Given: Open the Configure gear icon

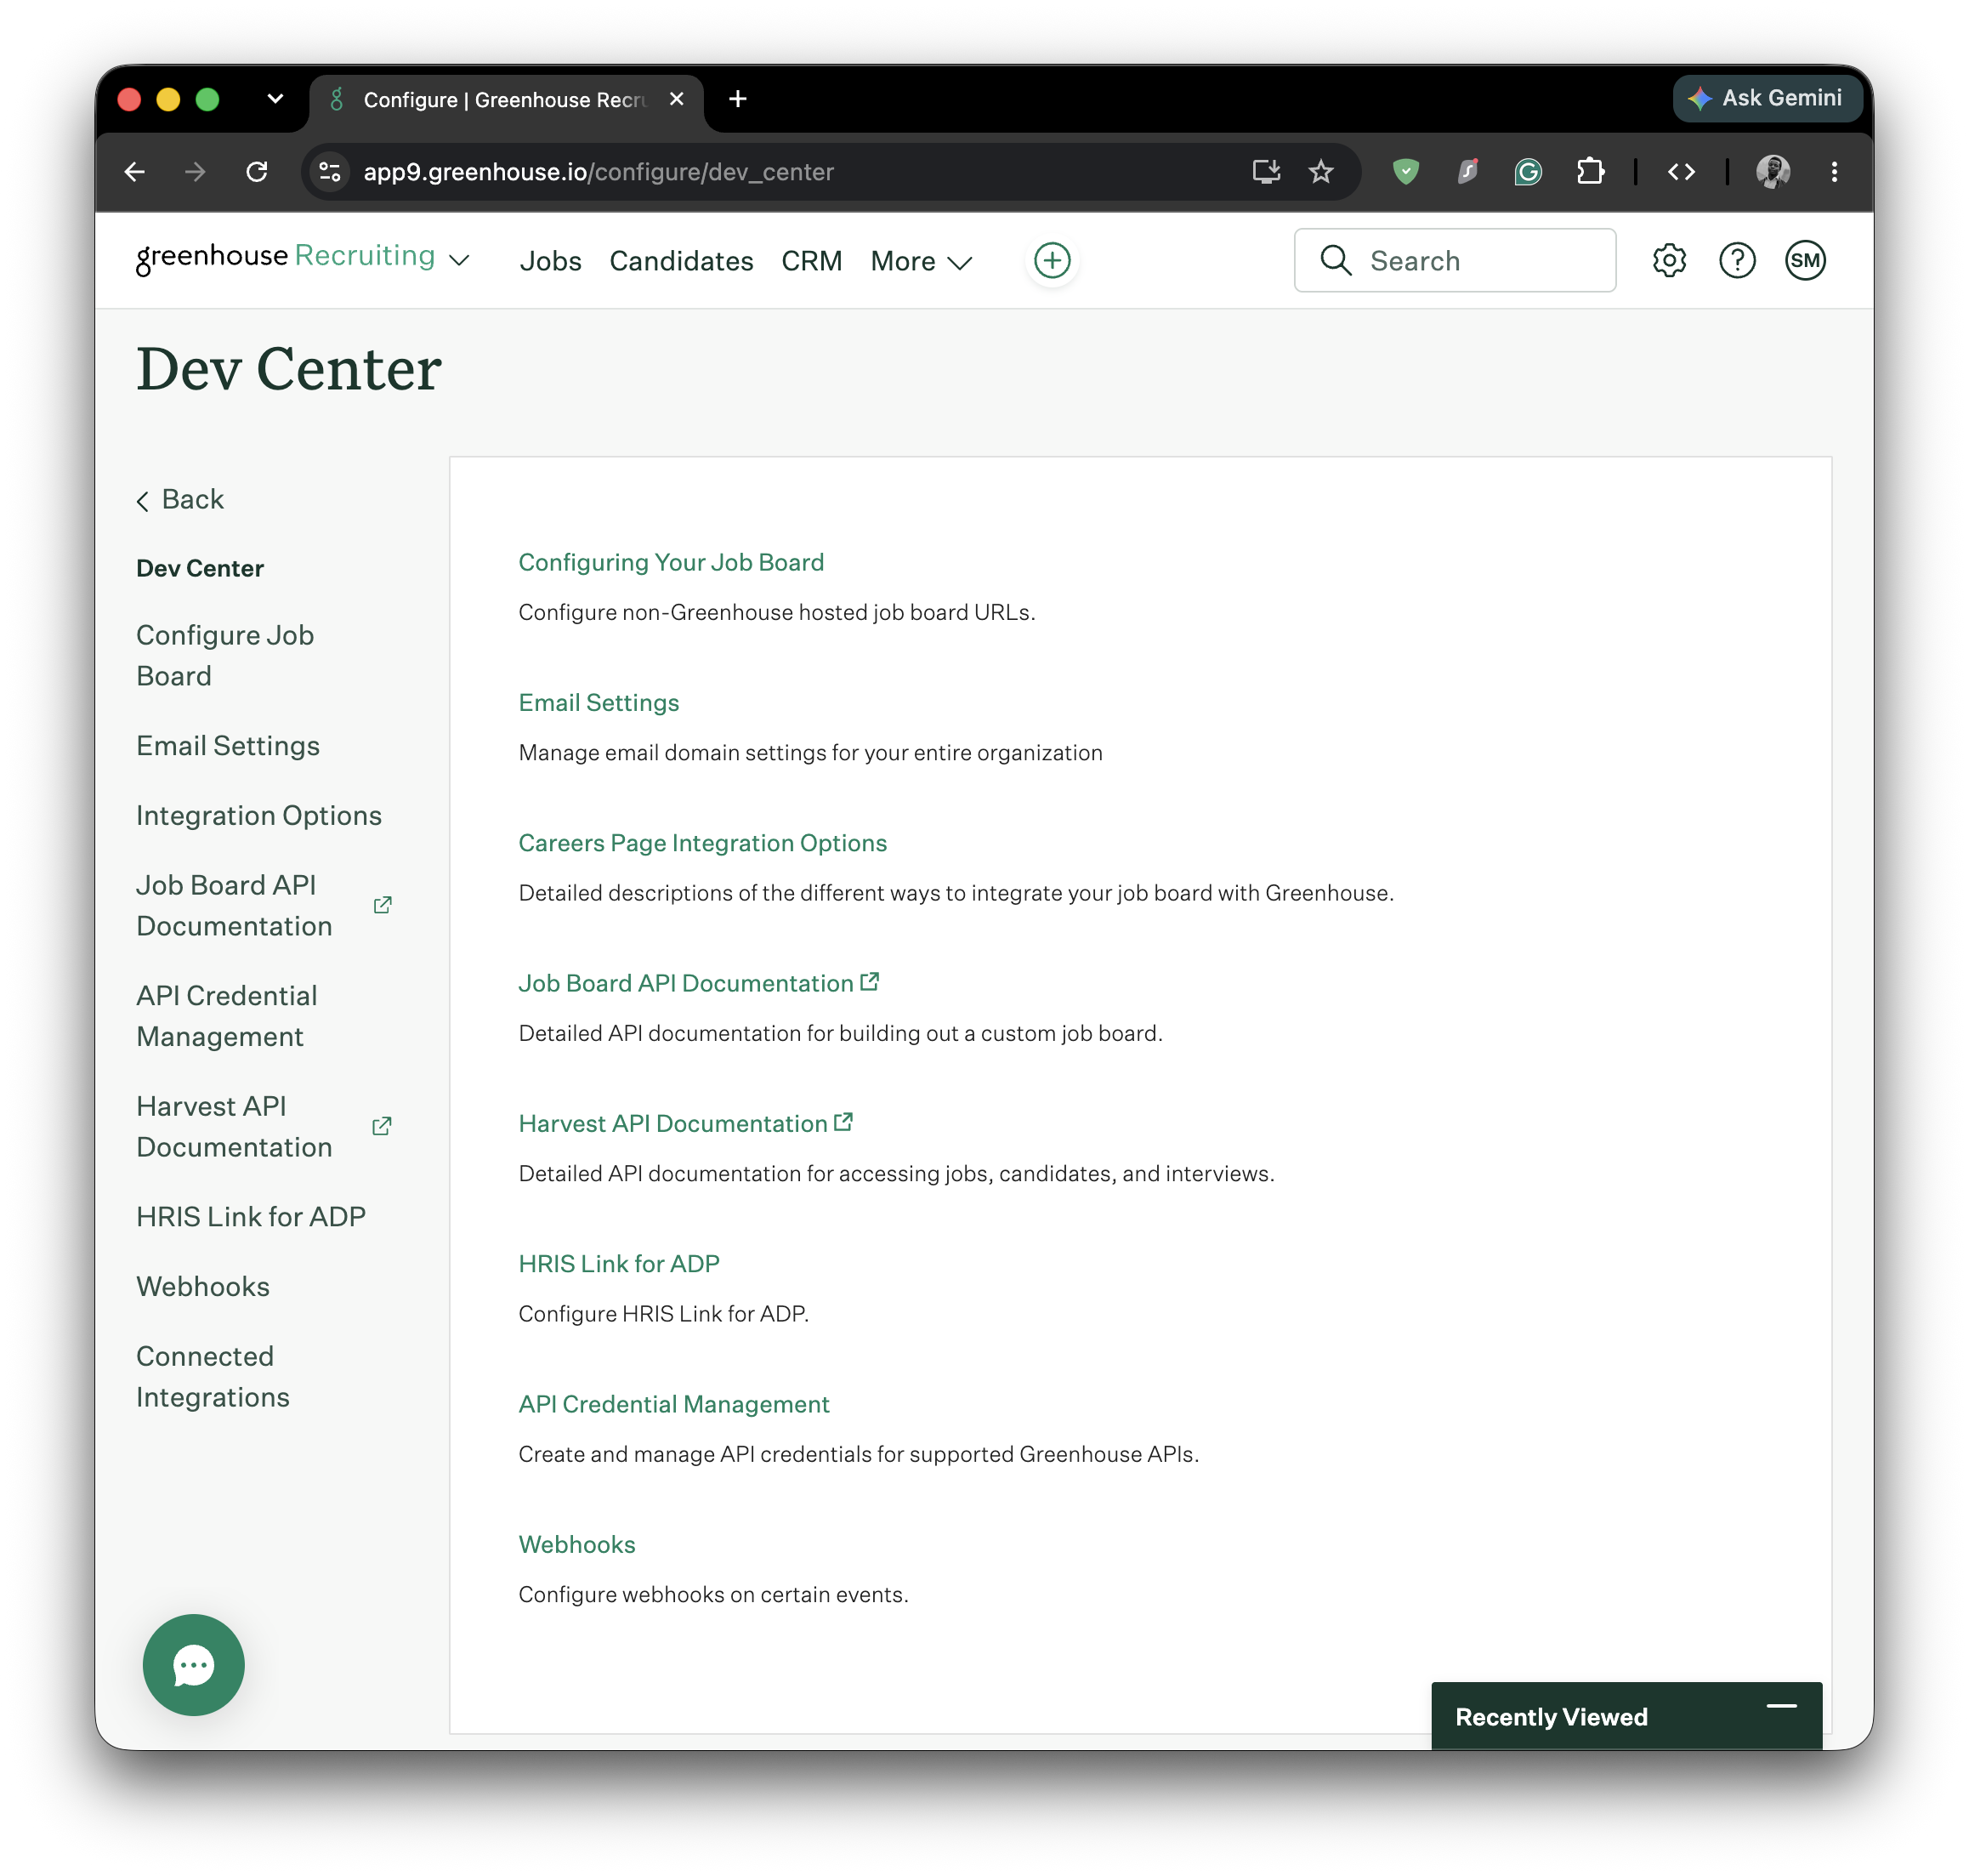Looking at the screenshot, I should [x=1668, y=260].
